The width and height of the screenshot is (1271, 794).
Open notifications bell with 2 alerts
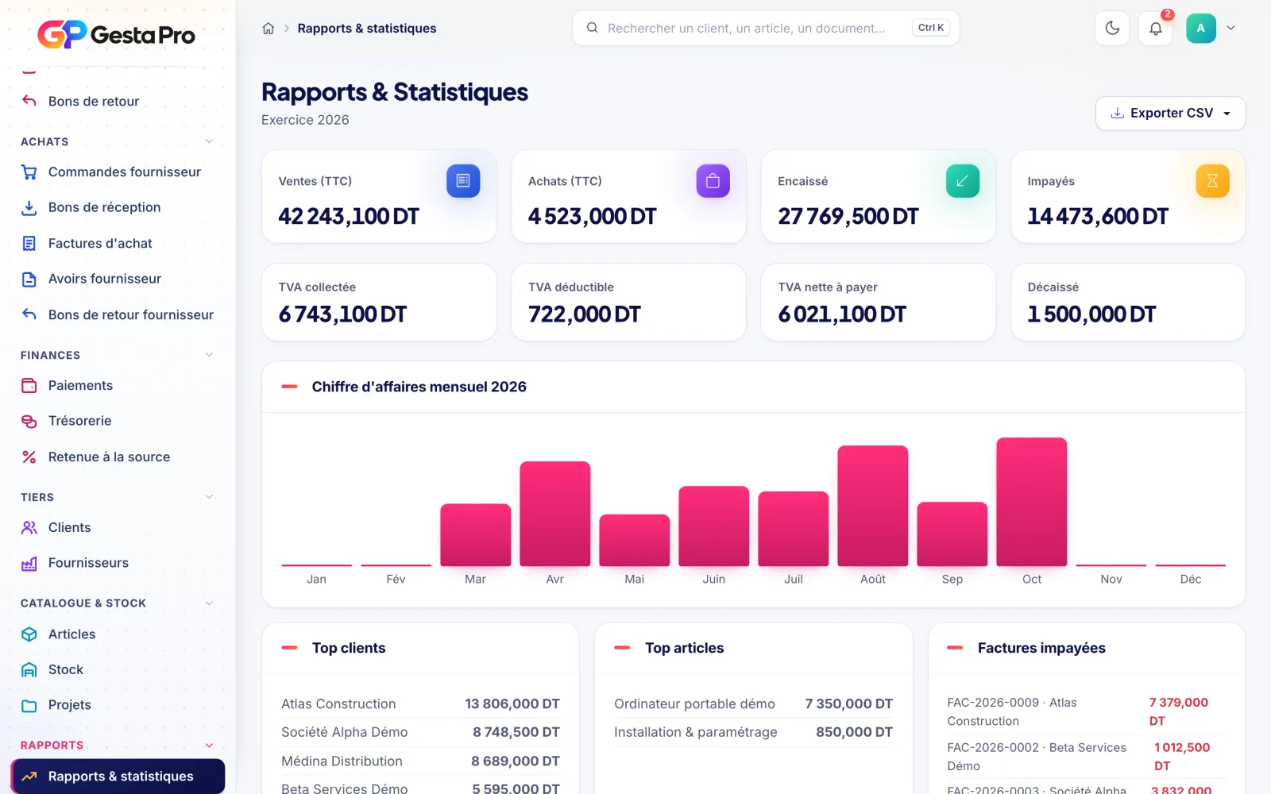[1156, 28]
